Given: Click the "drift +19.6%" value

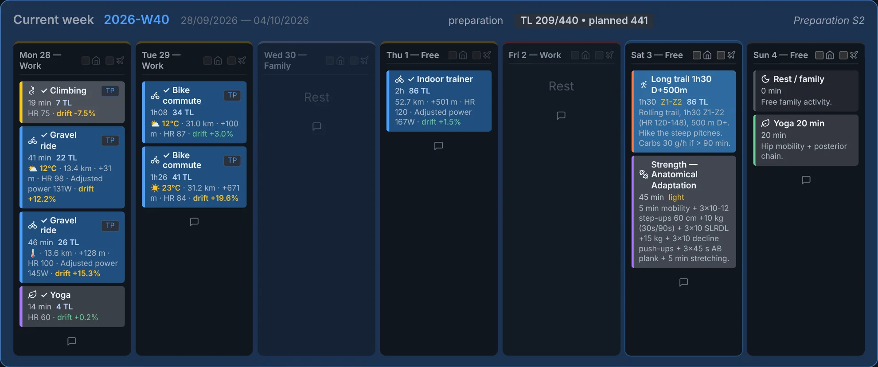Looking at the screenshot, I should 215,198.
